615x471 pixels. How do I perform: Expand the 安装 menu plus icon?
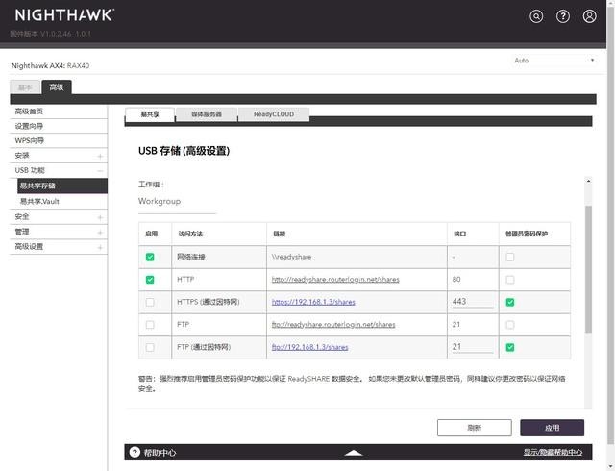(100, 157)
